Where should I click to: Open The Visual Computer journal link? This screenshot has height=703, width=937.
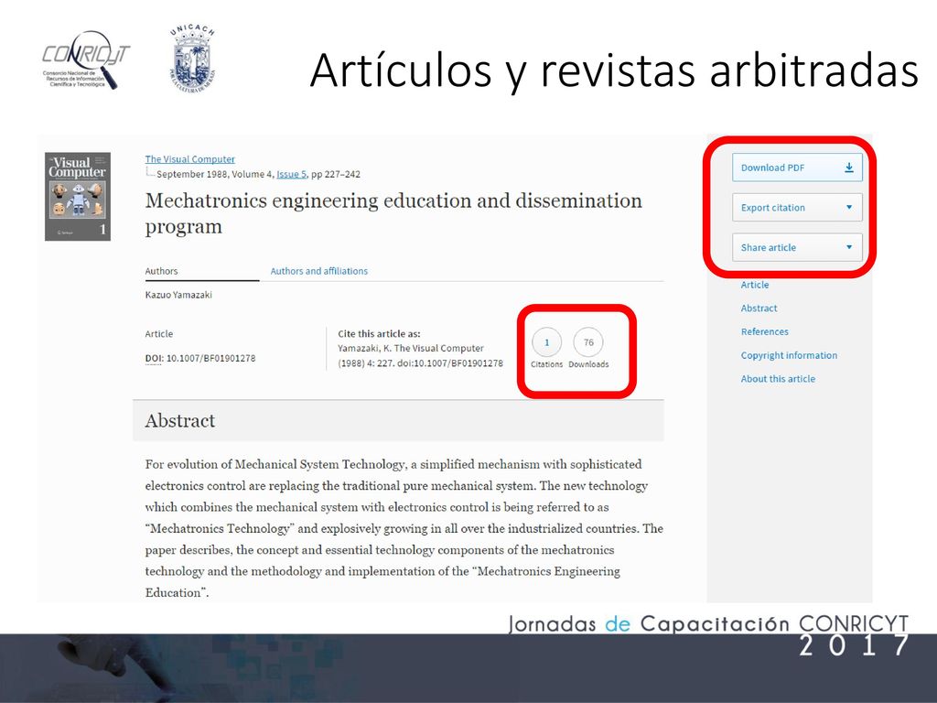tap(190, 159)
